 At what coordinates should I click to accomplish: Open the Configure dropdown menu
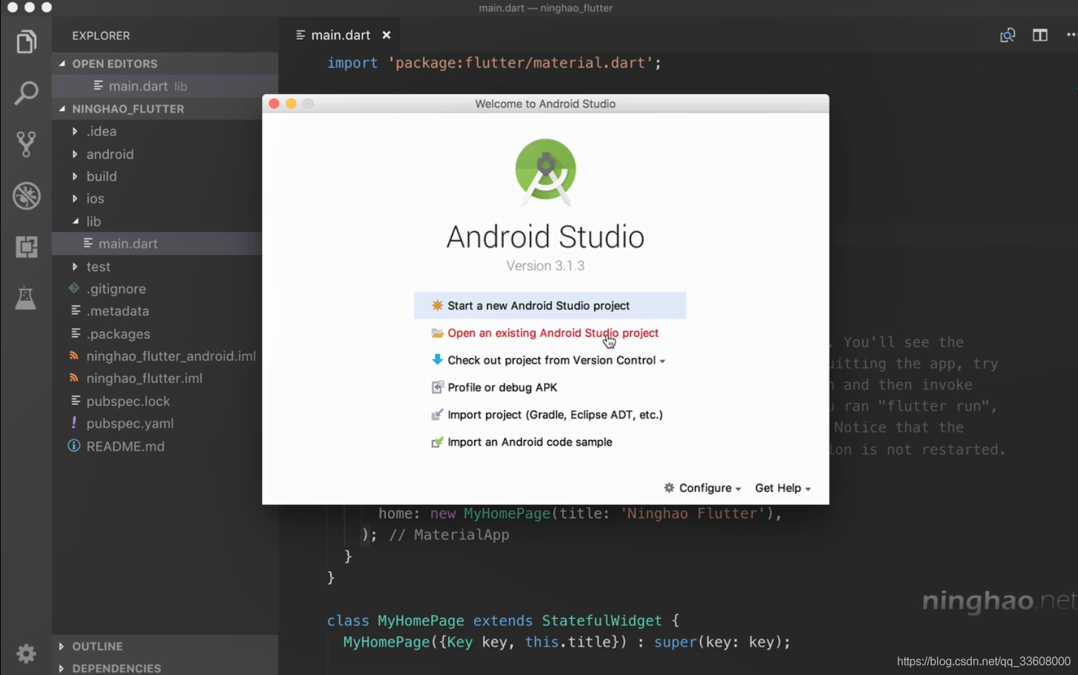[x=703, y=488]
